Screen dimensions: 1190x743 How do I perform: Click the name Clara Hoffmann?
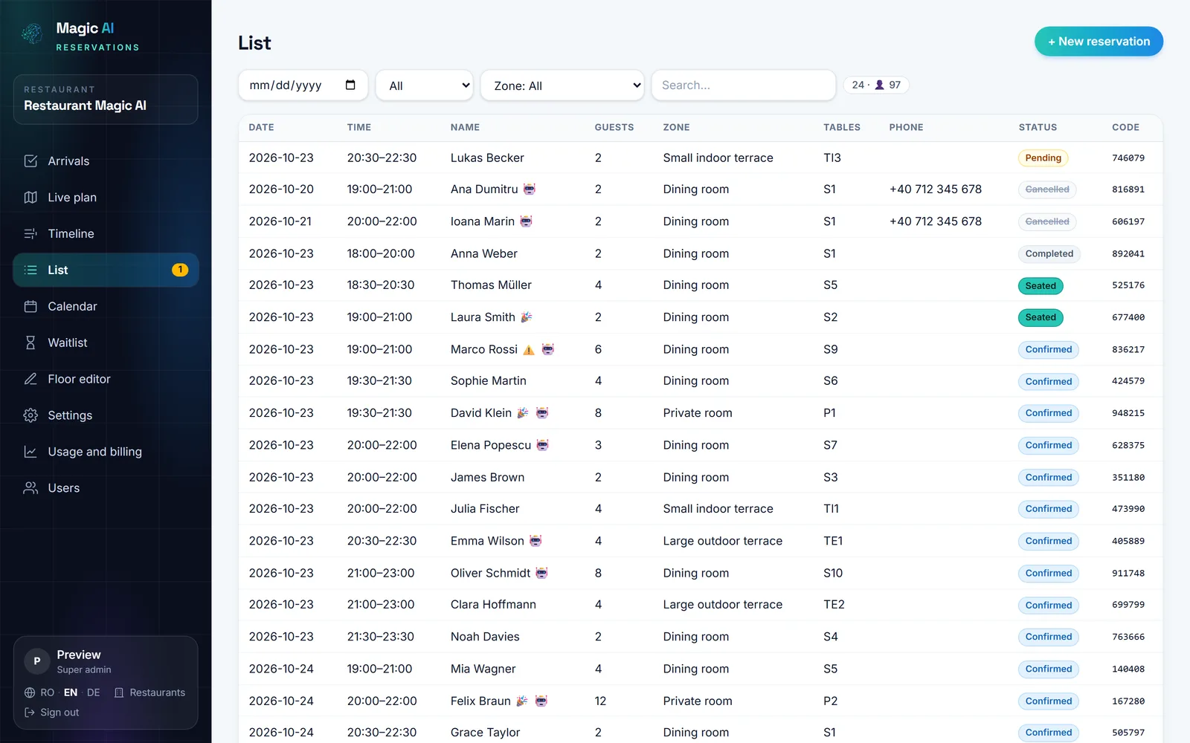tap(493, 605)
